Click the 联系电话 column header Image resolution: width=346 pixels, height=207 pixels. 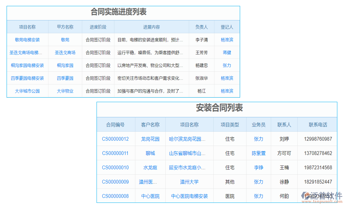click(x=317, y=124)
